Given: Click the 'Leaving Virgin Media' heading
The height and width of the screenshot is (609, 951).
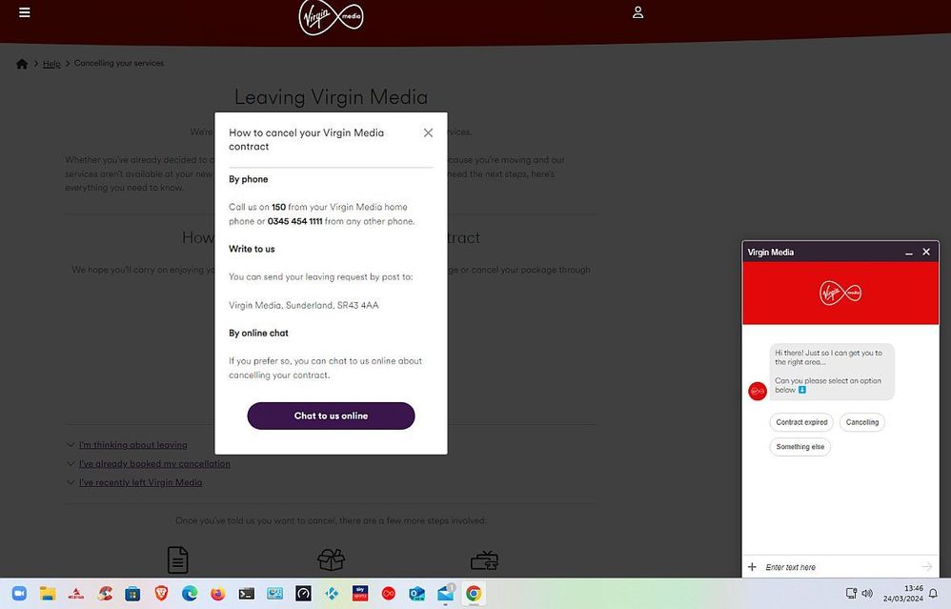Looking at the screenshot, I should (332, 97).
